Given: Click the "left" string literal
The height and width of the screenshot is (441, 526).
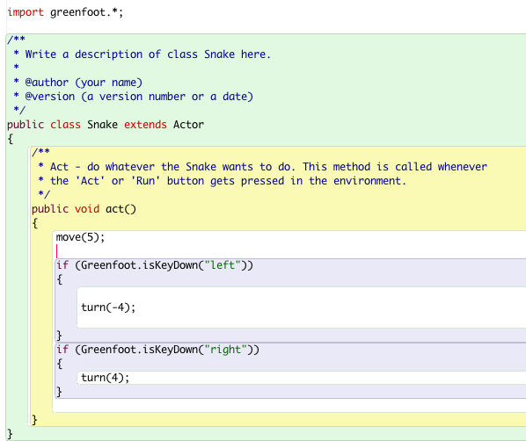Looking at the screenshot, I should [223, 265].
